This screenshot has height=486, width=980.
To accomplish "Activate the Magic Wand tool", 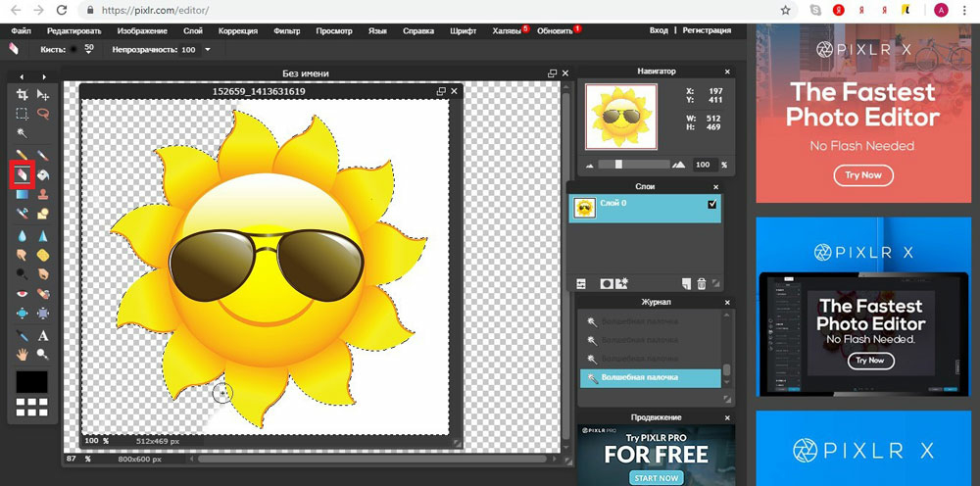I will click(22, 133).
